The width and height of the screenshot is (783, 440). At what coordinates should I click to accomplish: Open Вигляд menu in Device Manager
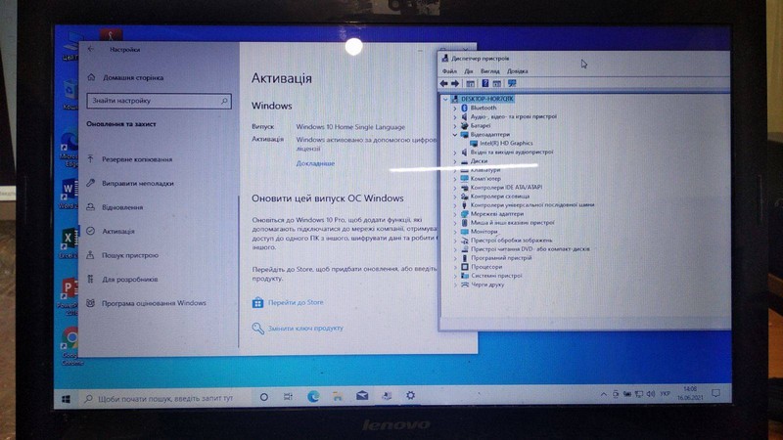tap(490, 71)
